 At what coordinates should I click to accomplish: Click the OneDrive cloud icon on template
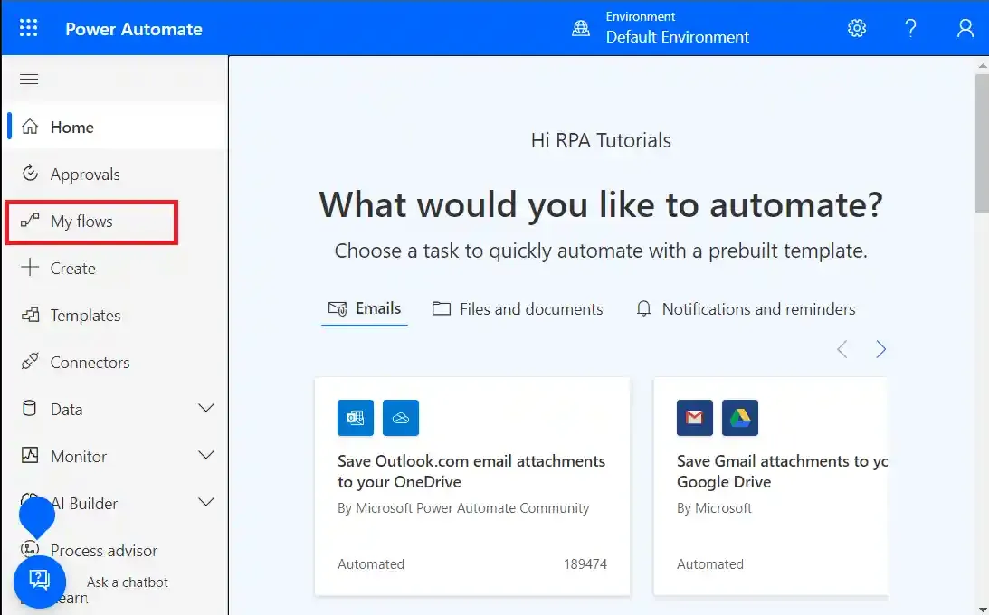coord(401,417)
